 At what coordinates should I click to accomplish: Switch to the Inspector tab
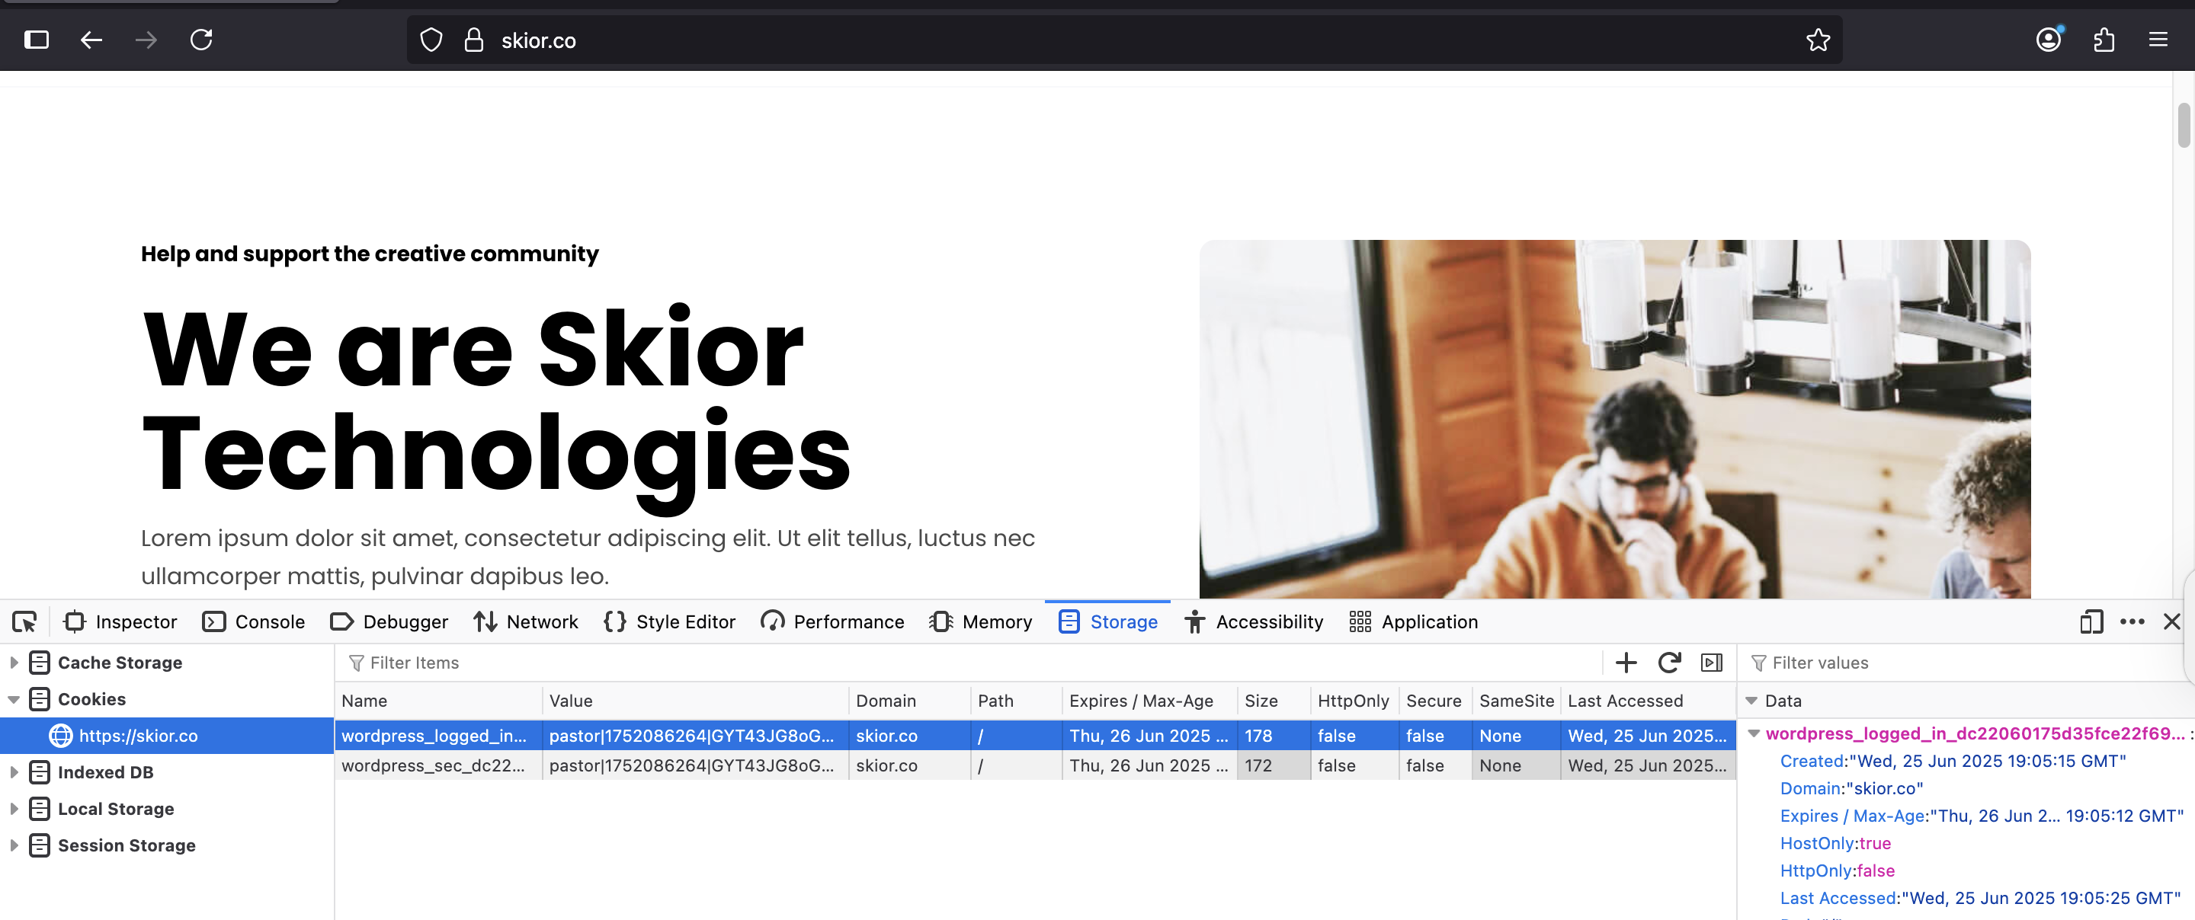coord(121,622)
